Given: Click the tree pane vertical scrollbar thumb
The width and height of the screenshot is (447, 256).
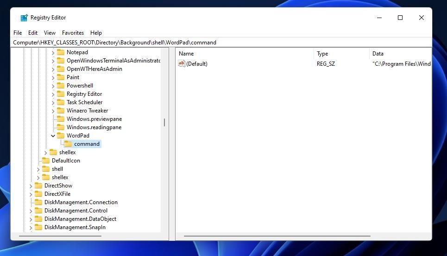Looking at the screenshot, I should pyautogui.click(x=164, y=123).
